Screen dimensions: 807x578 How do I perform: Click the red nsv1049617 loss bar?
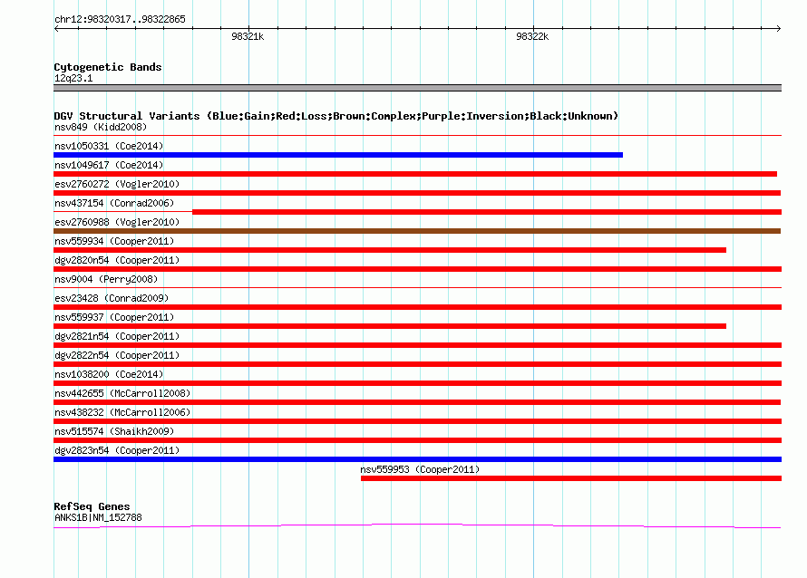click(415, 174)
